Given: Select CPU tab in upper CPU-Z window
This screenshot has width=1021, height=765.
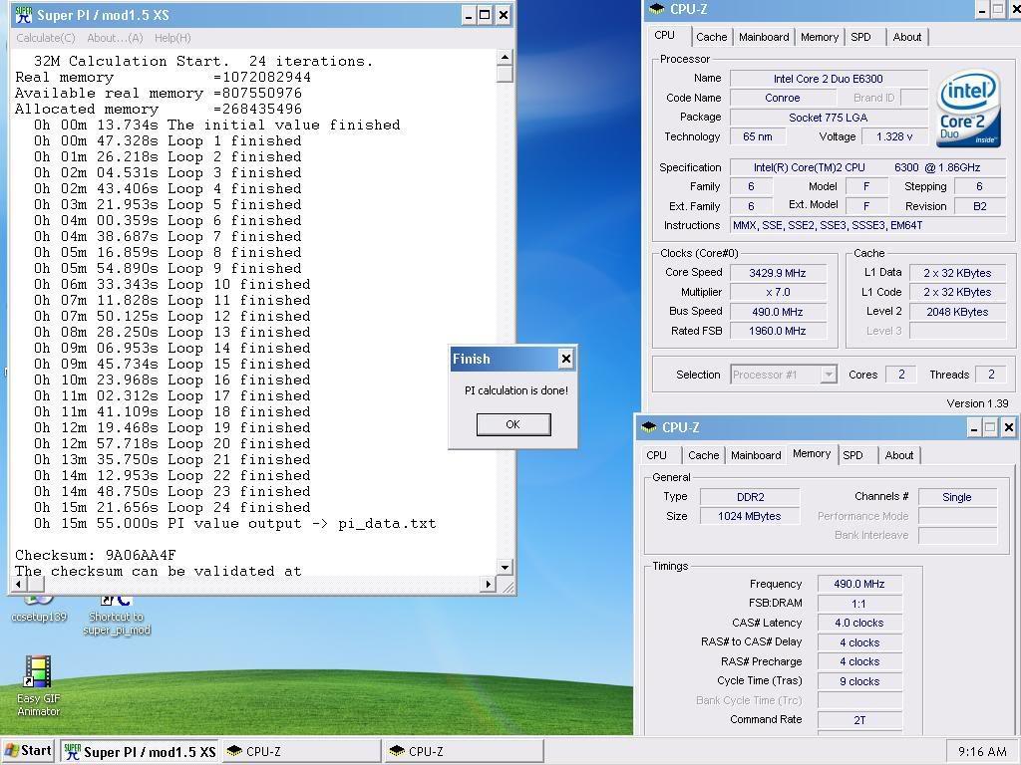Looking at the screenshot, I should 665,35.
